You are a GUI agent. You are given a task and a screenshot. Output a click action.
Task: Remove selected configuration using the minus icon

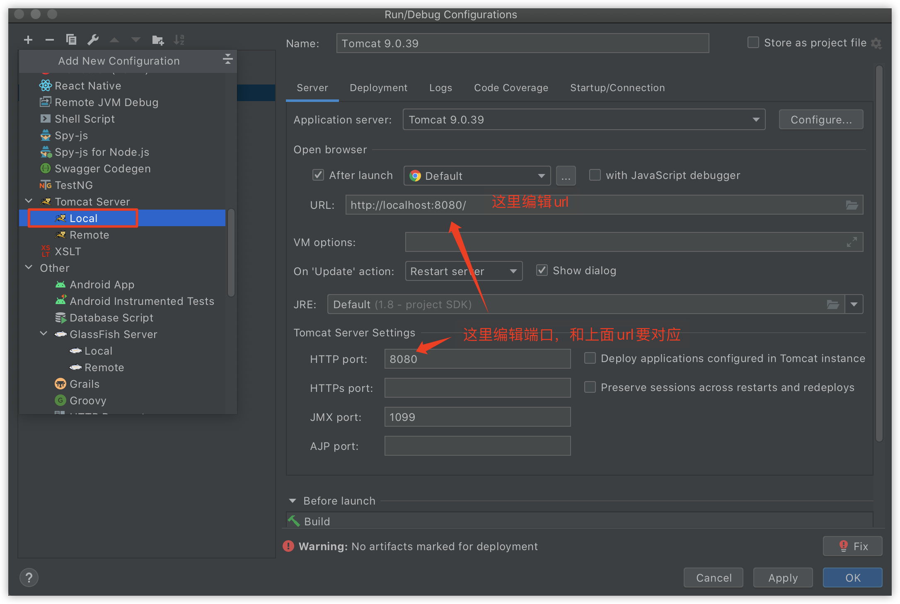(x=49, y=39)
